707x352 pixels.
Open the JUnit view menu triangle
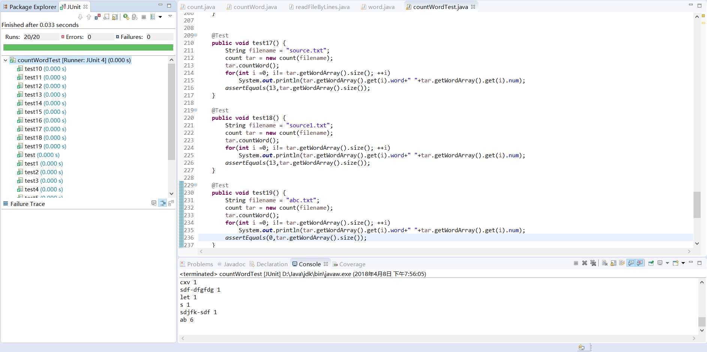[170, 16]
